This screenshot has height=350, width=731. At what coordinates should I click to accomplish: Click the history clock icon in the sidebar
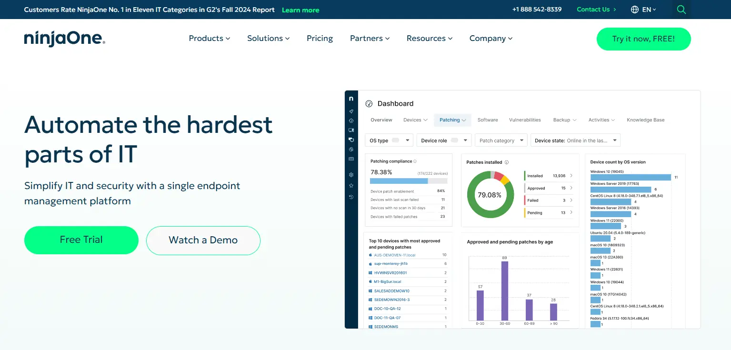[x=351, y=197]
